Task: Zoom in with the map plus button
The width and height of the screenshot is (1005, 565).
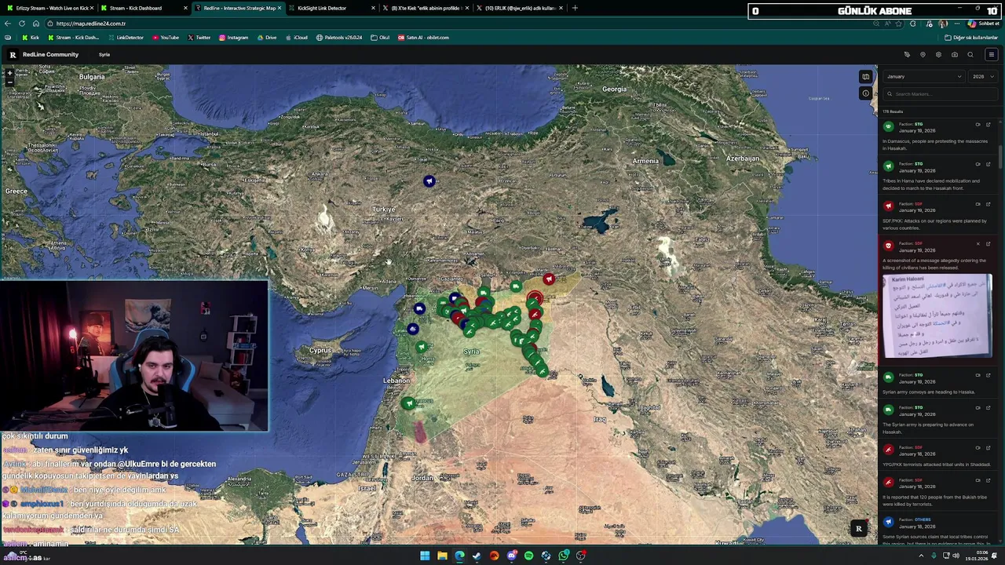Action: pyautogui.click(x=9, y=72)
